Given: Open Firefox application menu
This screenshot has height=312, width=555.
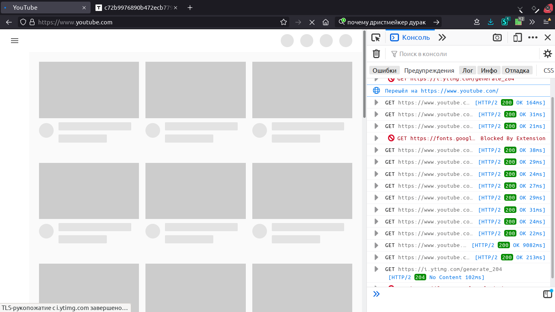Looking at the screenshot, I should (547, 22).
